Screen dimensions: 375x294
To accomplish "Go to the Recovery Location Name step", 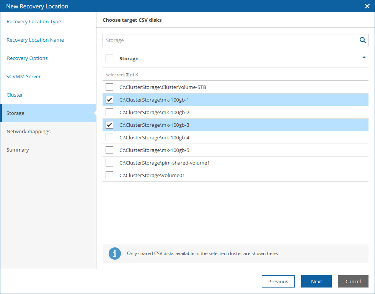I will [35, 40].
